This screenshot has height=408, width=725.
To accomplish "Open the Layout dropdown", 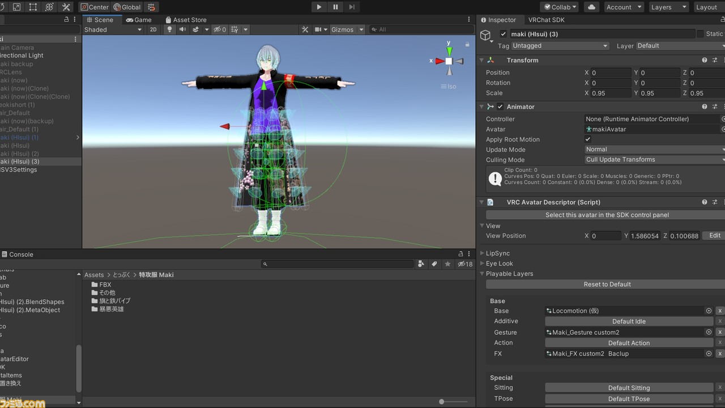I will pyautogui.click(x=708, y=7).
